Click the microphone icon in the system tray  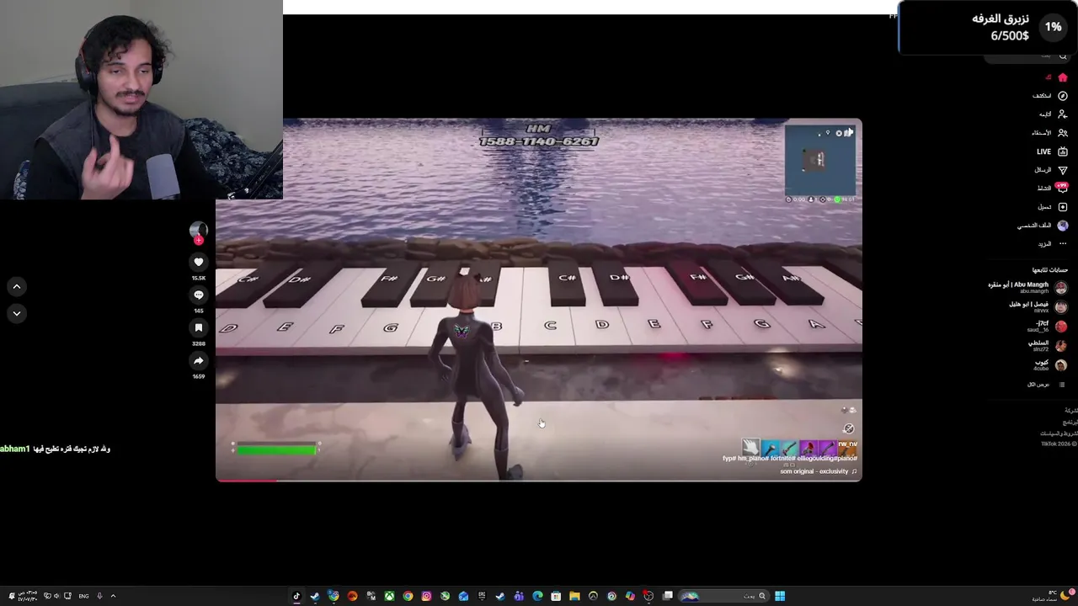[99, 596]
